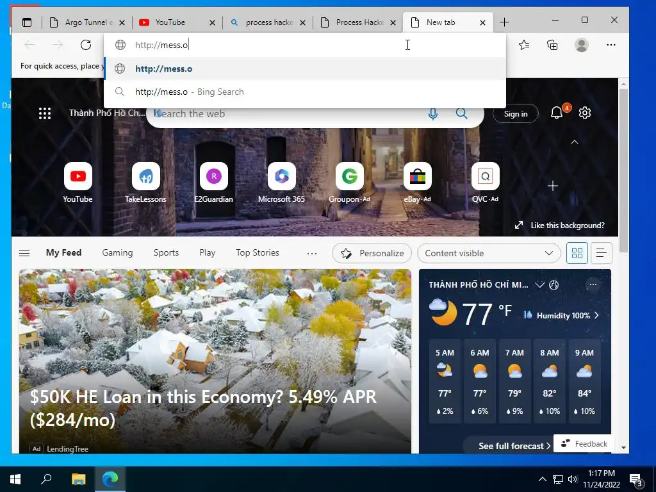The height and width of the screenshot is (492, 656).
Task: Show more feed categories ellipsis
Action: (312, 253)
